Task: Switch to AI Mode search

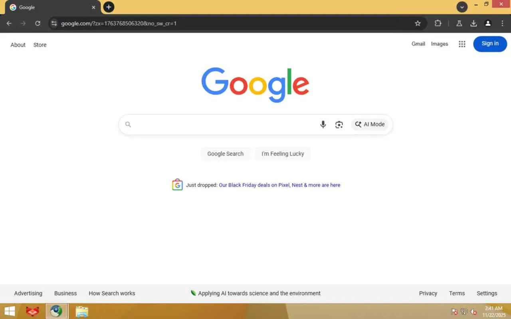Action: pyautogui.click(x=370, y=124)
